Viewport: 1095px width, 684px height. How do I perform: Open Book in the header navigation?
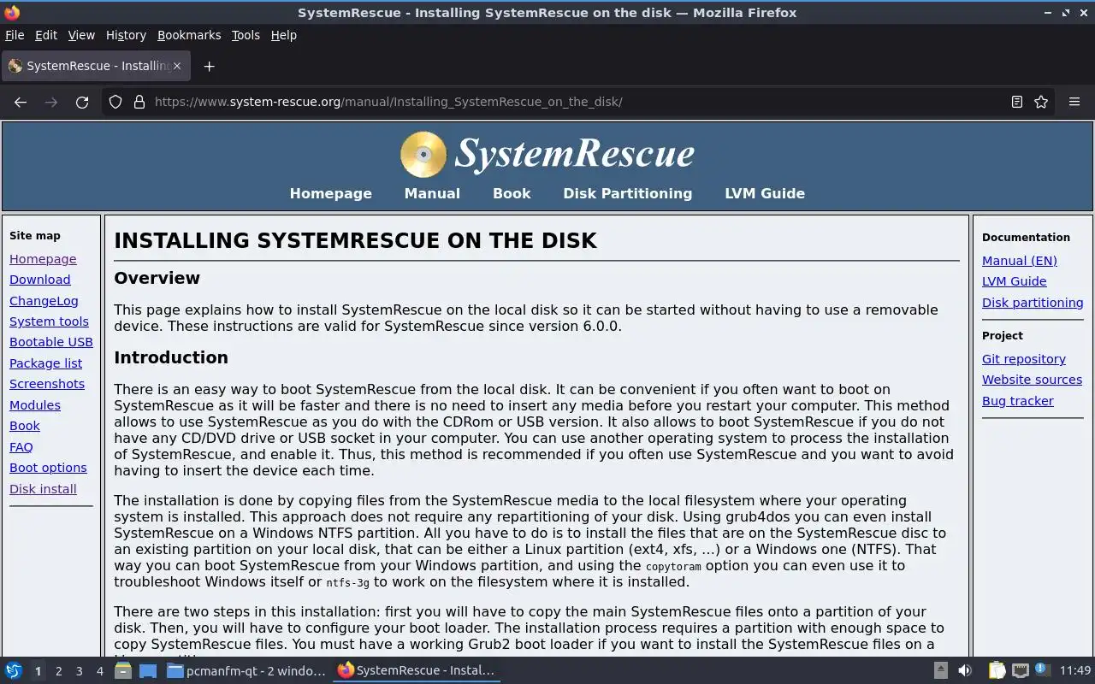pyautogui.click(x=512, y=193)
